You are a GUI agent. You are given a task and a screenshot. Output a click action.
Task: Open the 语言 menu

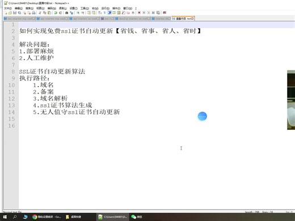click(63, 8)
